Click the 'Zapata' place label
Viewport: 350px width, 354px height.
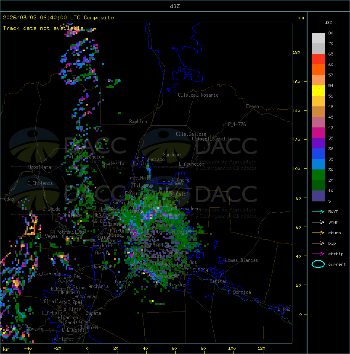pyautogui.click(x=93, y=313)
